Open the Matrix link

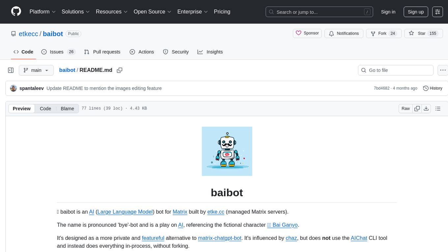tap(180, 212)
